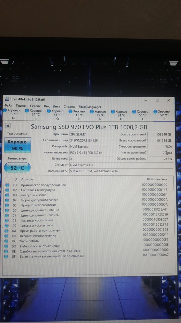The height and width of the screenshot is (323, 181).
Task: Click the Raw-значения column header
Action: (157, 179)
